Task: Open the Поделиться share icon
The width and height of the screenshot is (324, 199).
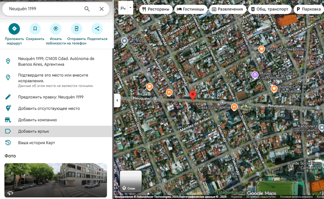Action: tap(97, 29)
